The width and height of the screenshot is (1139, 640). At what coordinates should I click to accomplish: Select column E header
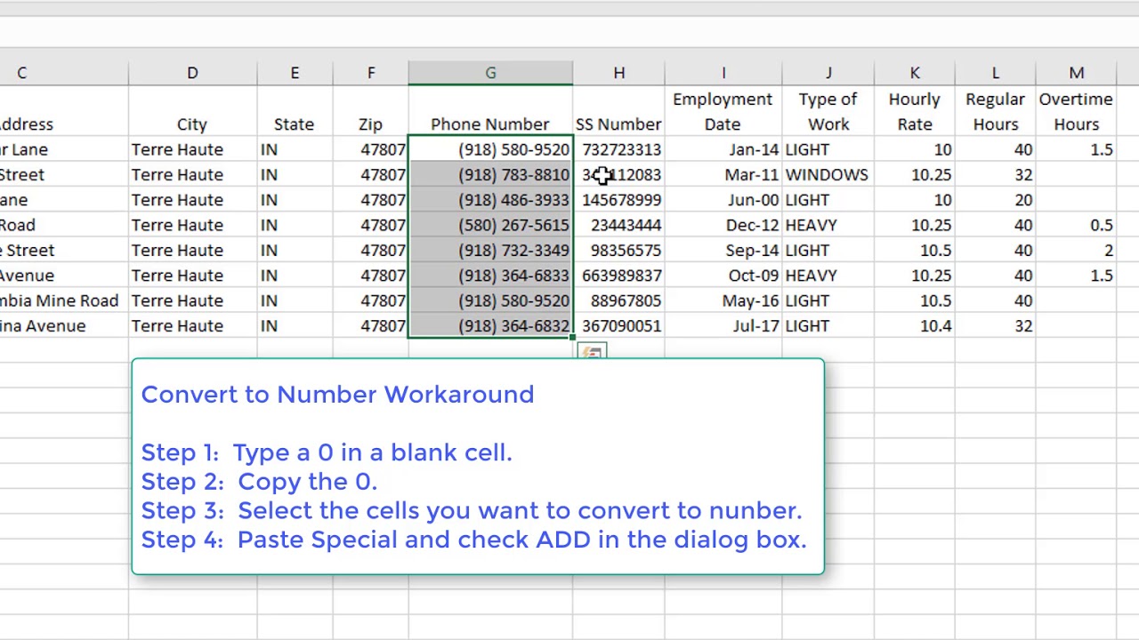(295, 73)
